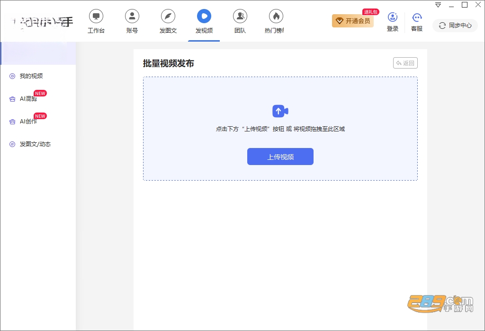Screen dimensions: 485x331
Task: Close the application window
Action: click(478, 5)
